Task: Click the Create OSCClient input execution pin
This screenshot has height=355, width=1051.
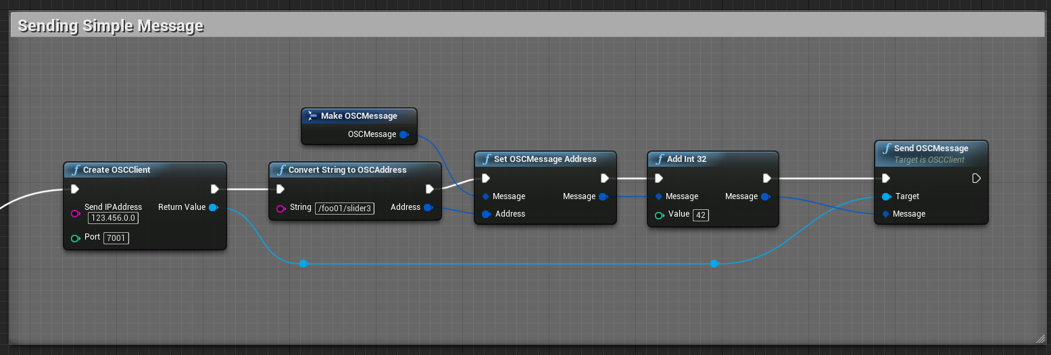Action: tap(75, 189)
